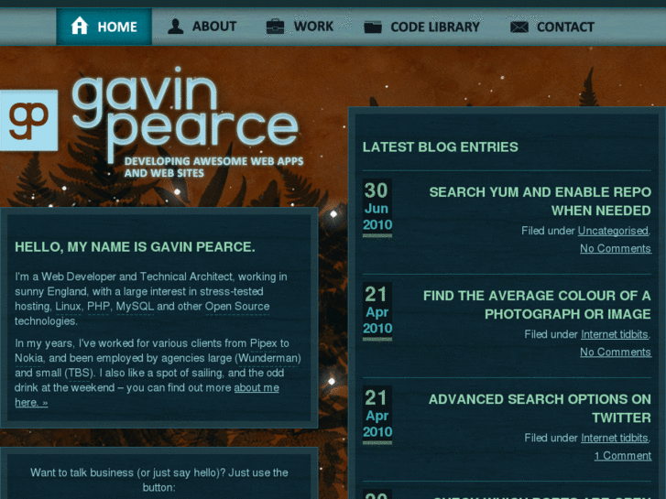Click the 'Want to talk business' text

coord(159,480)
